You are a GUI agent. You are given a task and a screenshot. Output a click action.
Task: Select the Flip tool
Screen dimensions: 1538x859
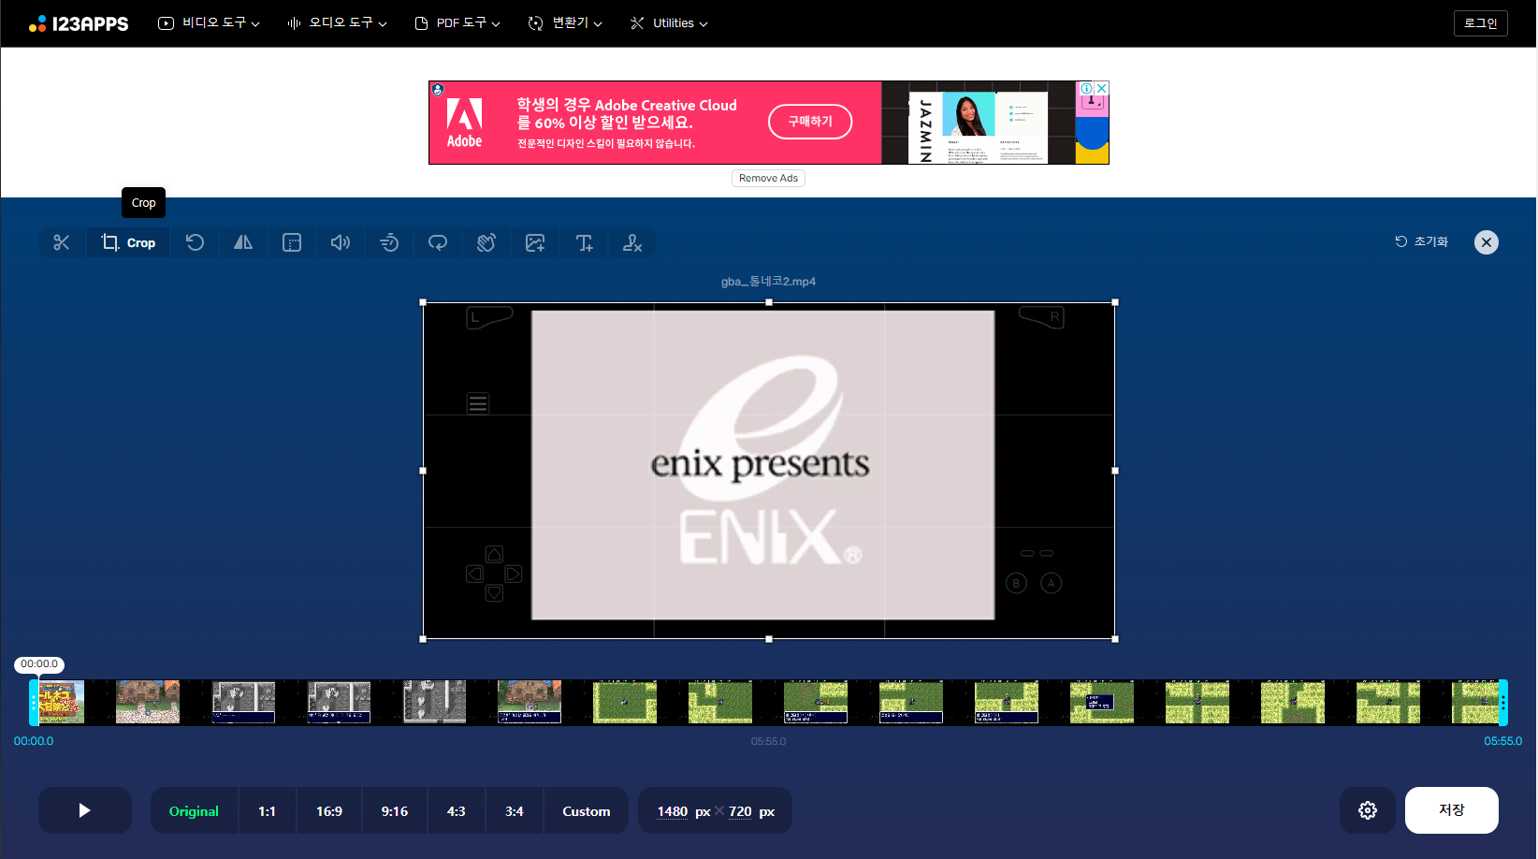pyautogui.click(x=243, y=242)
